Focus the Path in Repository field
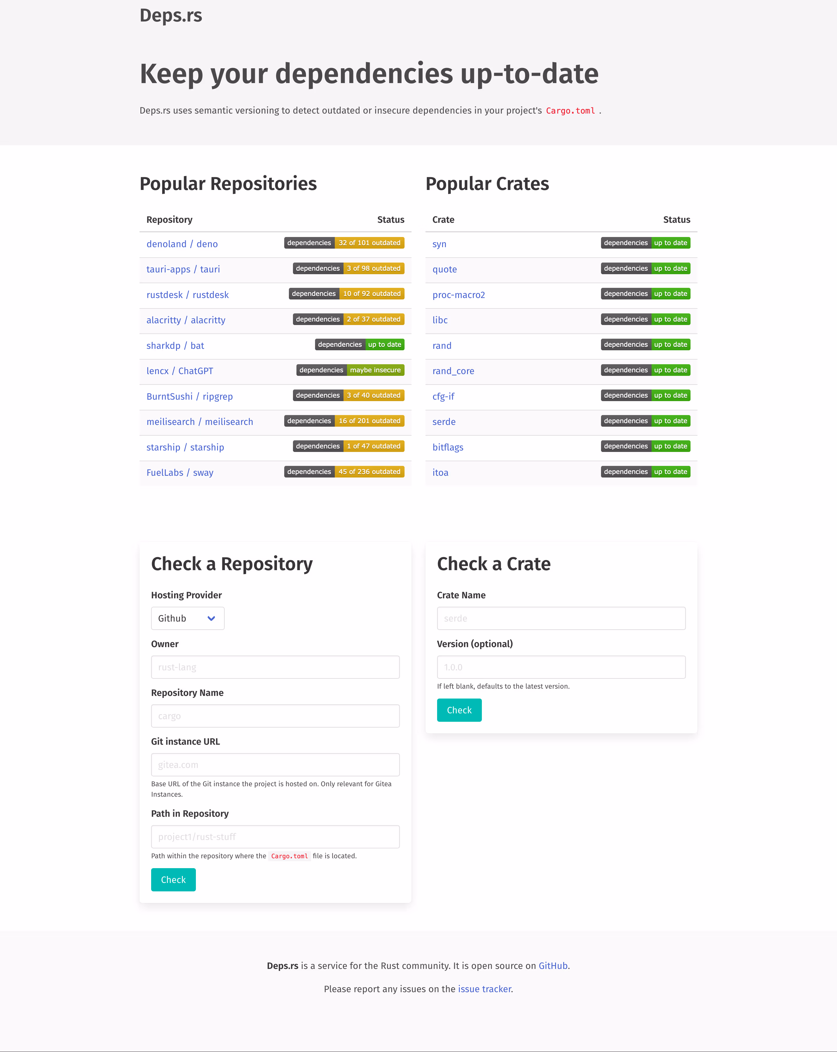837x1052 pixels. pyautogui.click(x=276, y=837)
